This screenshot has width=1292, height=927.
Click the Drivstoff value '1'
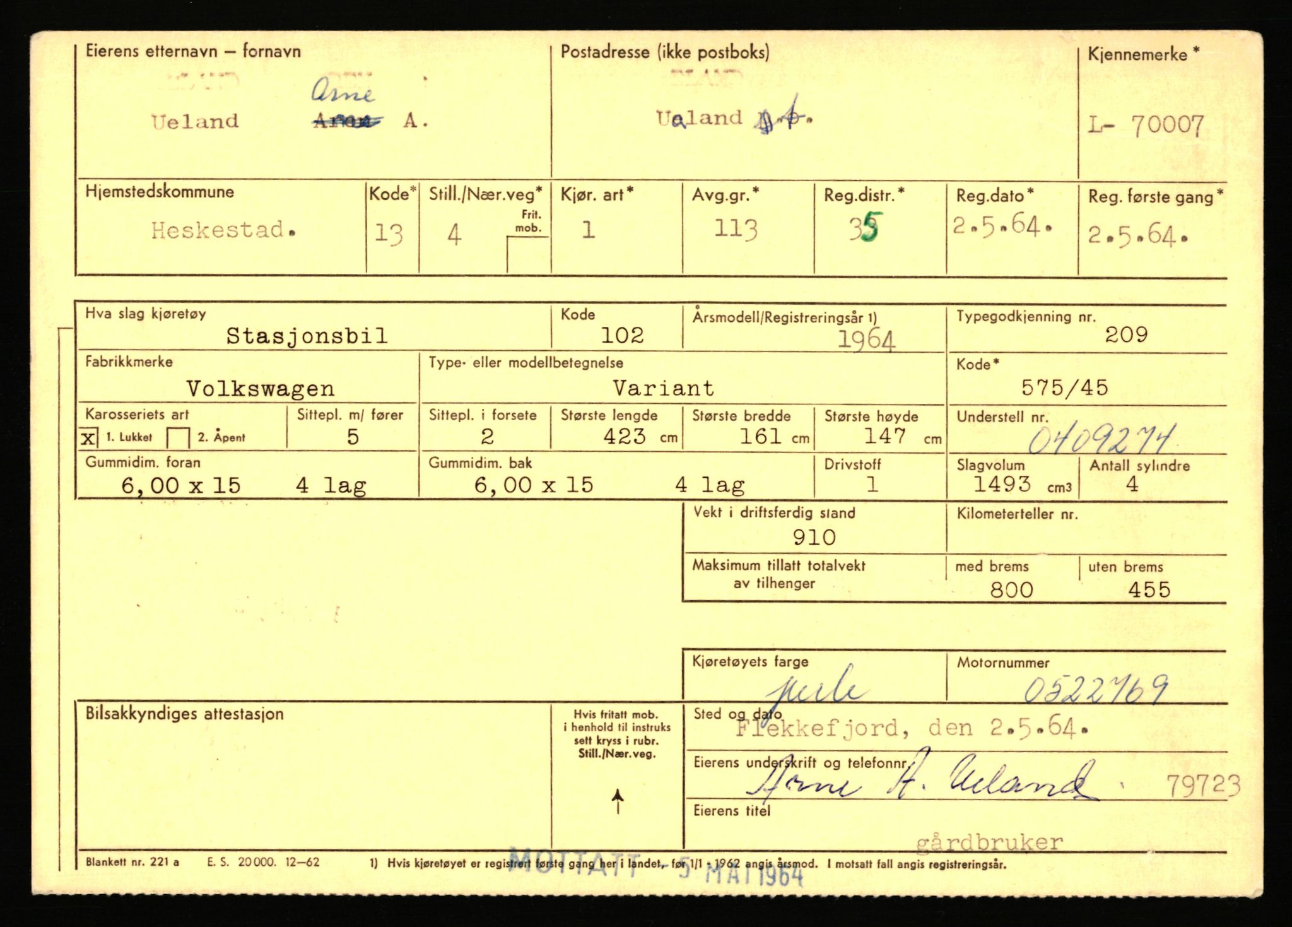tap(872, 484)
